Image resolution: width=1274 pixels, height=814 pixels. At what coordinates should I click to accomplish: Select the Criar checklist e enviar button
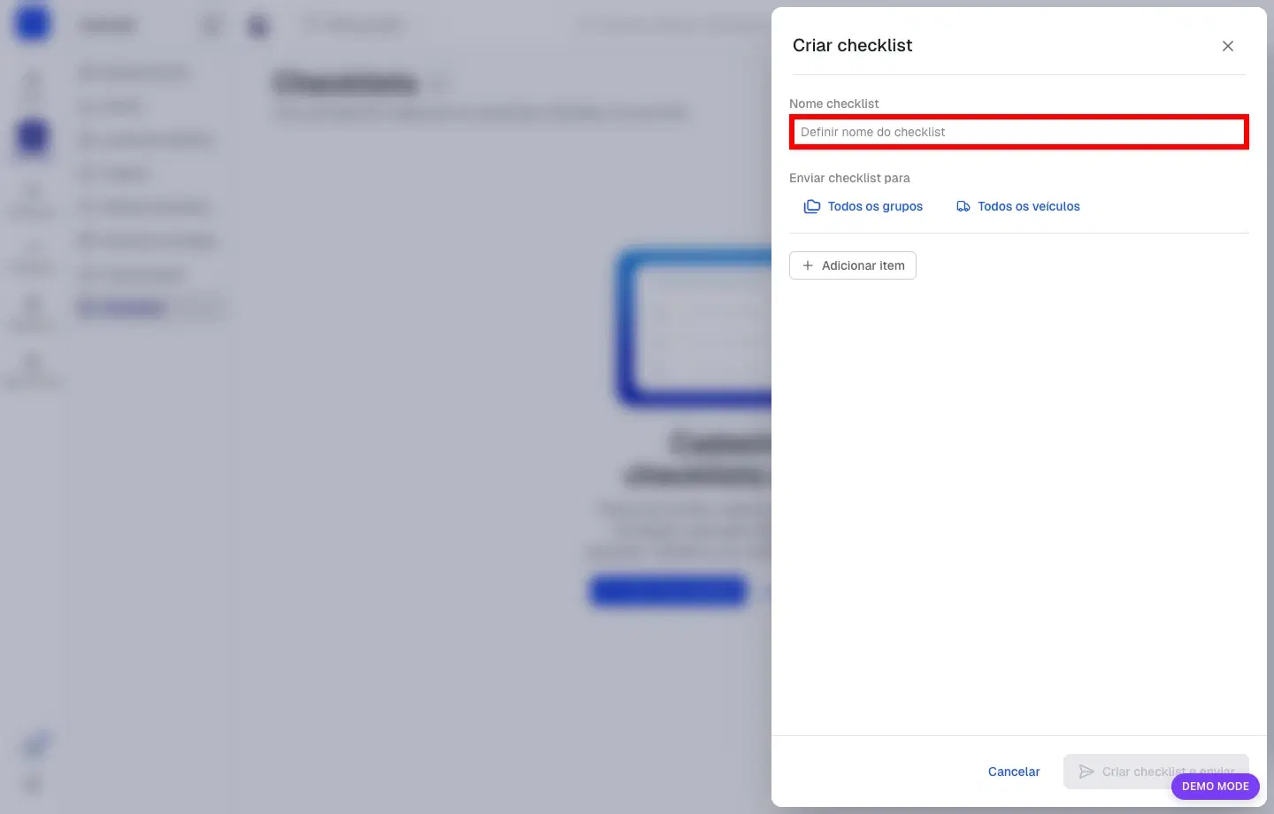tap(1156, 772)
